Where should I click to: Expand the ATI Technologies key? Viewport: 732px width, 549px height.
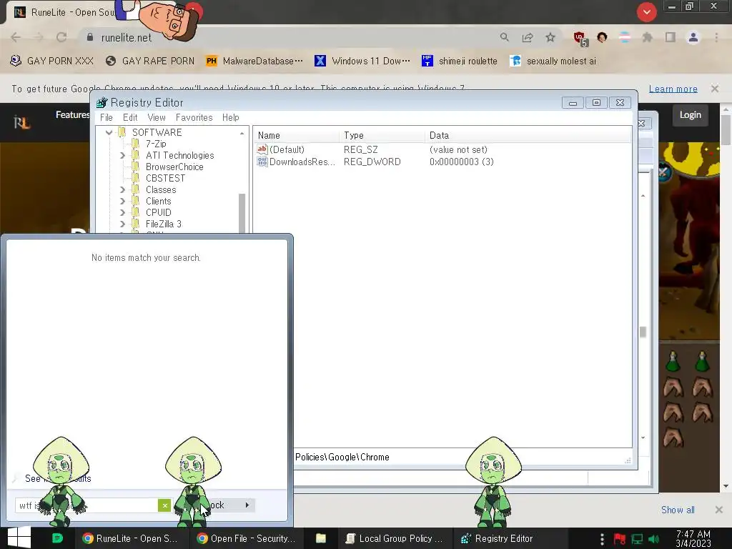tap(122, 155)
